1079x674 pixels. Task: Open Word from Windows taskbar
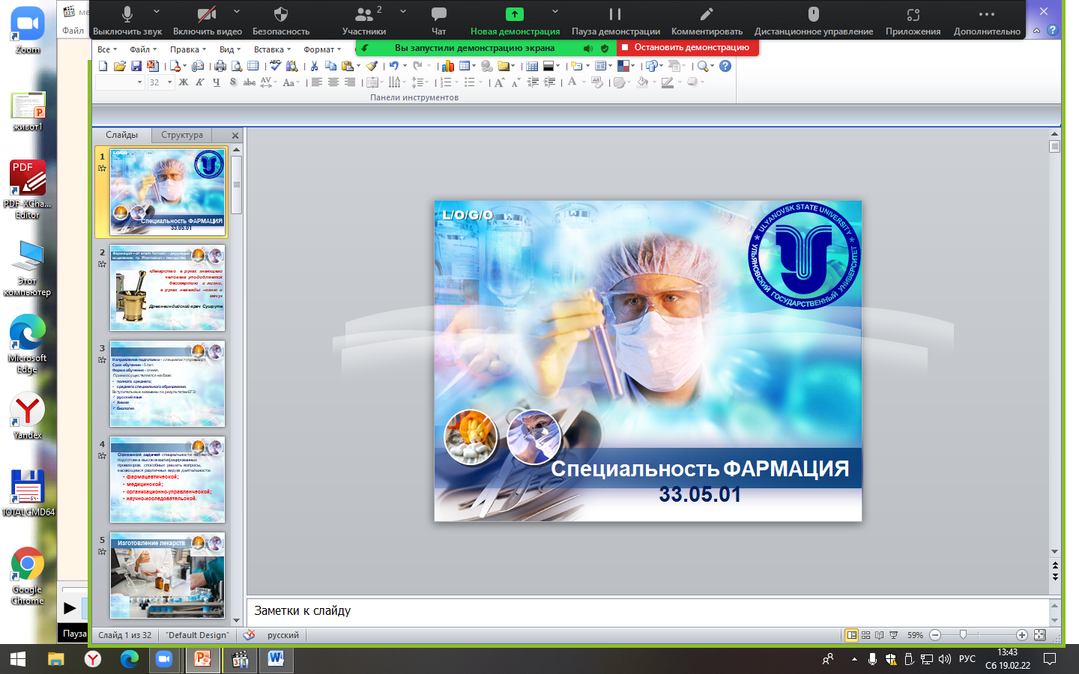[x=276, y=659]
